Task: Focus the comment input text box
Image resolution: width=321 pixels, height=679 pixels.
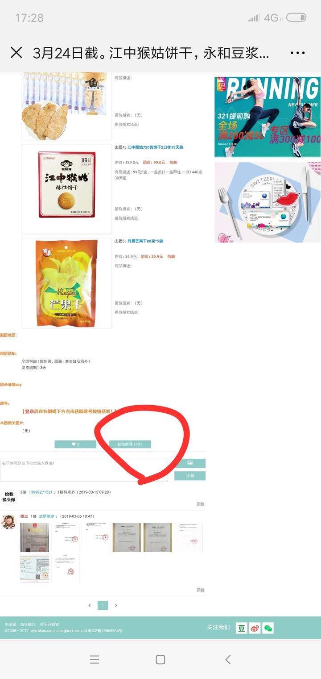Action: tap(84, 470)
